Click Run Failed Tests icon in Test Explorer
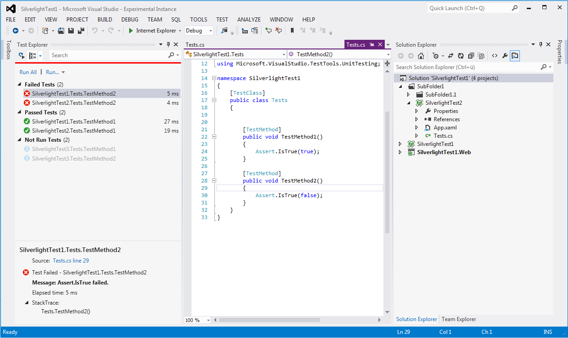The image size is (568, 338). point(22,55)
